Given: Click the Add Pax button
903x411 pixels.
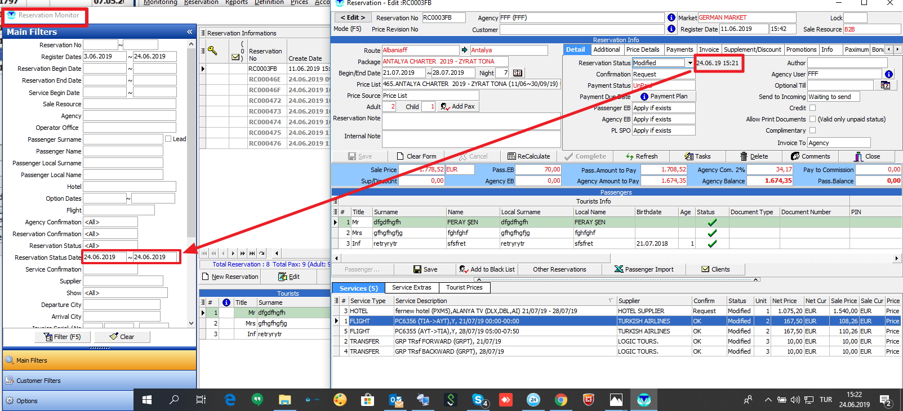Looking at the screenshot, I should [458, 106].
